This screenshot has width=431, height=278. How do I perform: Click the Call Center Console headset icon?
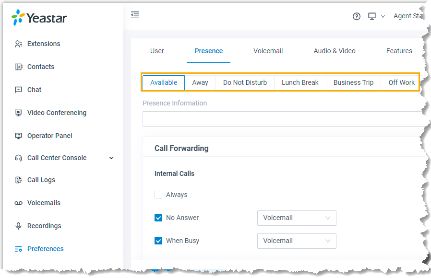pos(18,158)
